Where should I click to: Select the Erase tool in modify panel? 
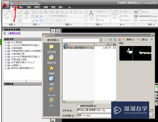coord(33,20)
